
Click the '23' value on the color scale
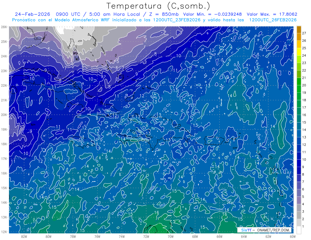304,63
